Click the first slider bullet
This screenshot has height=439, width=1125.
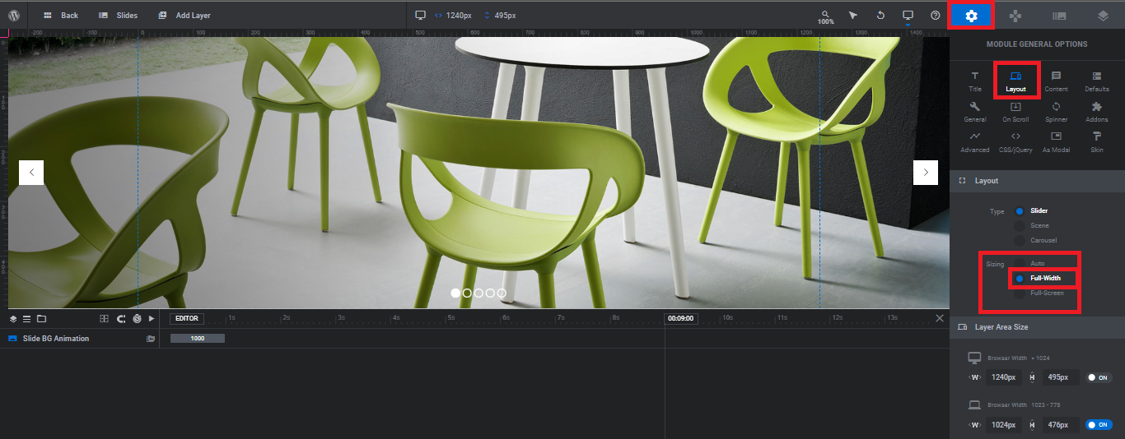coord(455,293)
